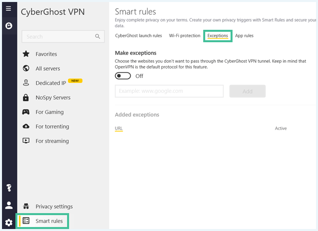Open the App rules tab

[244, 36]
